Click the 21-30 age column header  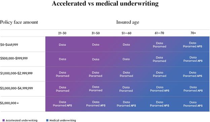62,33
